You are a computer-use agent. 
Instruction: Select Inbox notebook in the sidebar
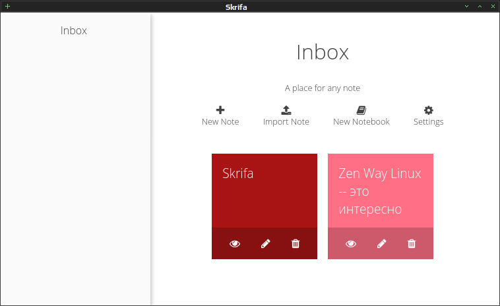point(74,30)
